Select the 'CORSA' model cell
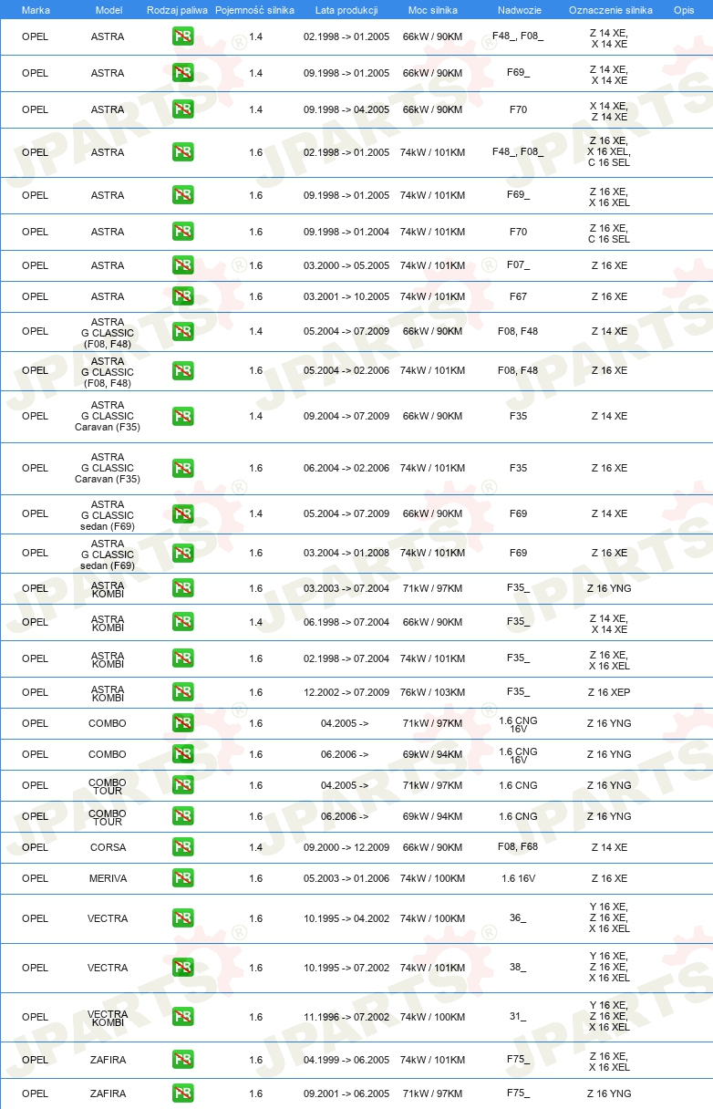713x1109 pixels. [x=108, y=847]
